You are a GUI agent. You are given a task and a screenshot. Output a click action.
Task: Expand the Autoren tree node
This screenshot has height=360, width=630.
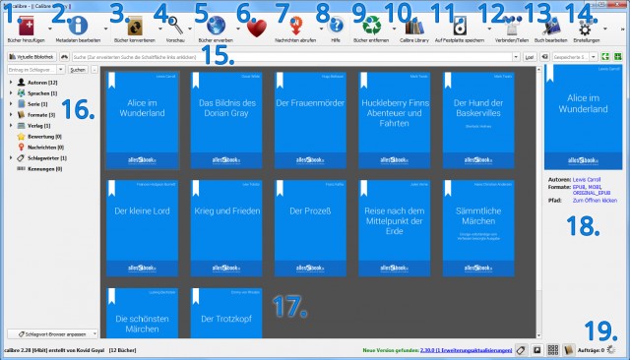point(11,83)
